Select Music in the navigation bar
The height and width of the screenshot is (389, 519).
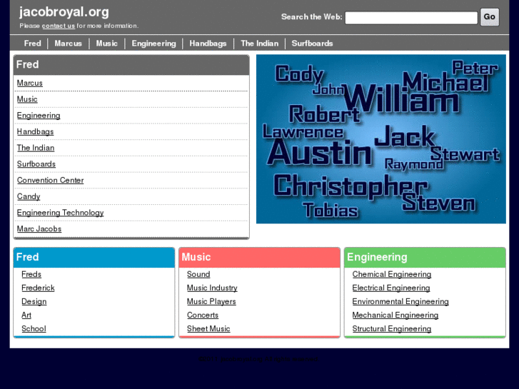[x=106, y=44]
